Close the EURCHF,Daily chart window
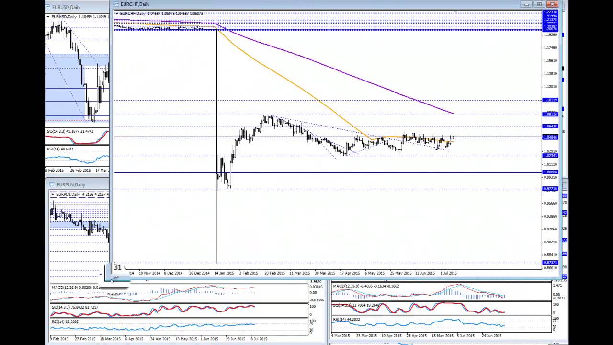The height and width of the screenshot is (345, 613). 552,4
